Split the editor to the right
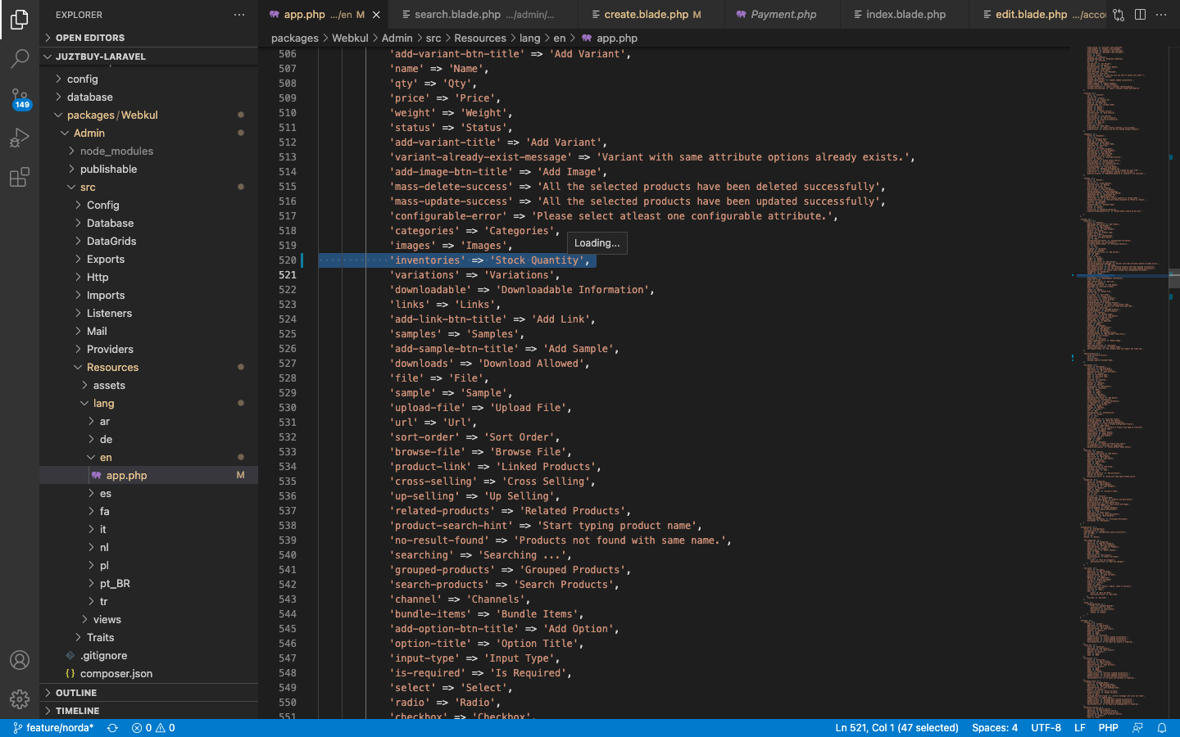The image size is (1180, 737). pos(1140,15)
